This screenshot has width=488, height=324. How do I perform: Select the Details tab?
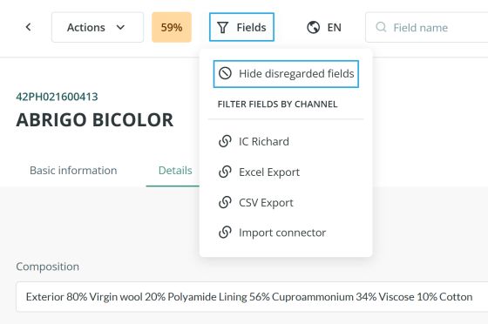click(175, 171)
